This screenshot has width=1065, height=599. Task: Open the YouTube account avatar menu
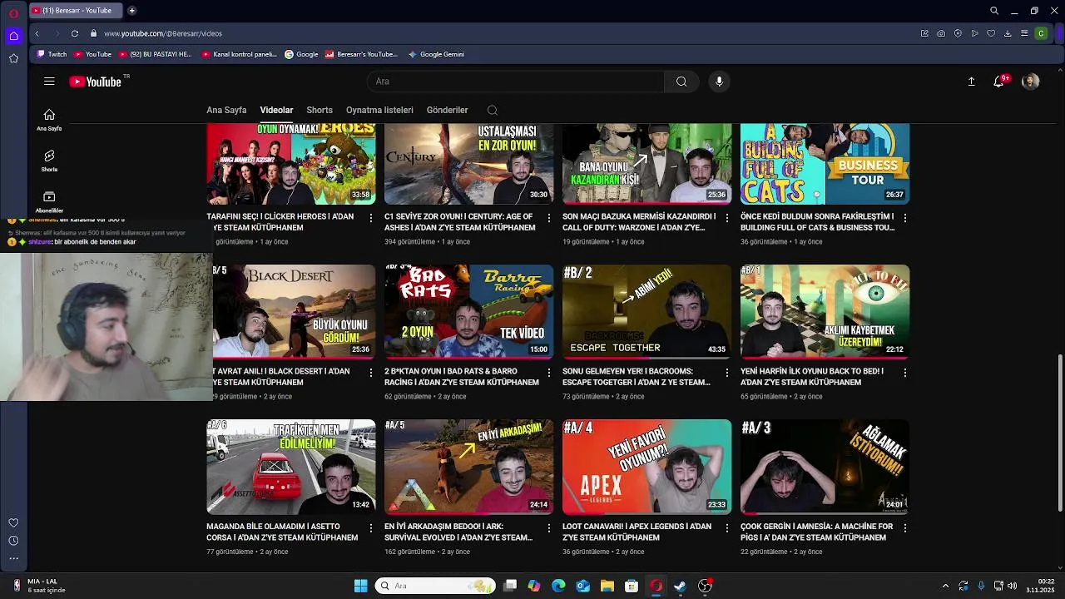click(1031, 82)
